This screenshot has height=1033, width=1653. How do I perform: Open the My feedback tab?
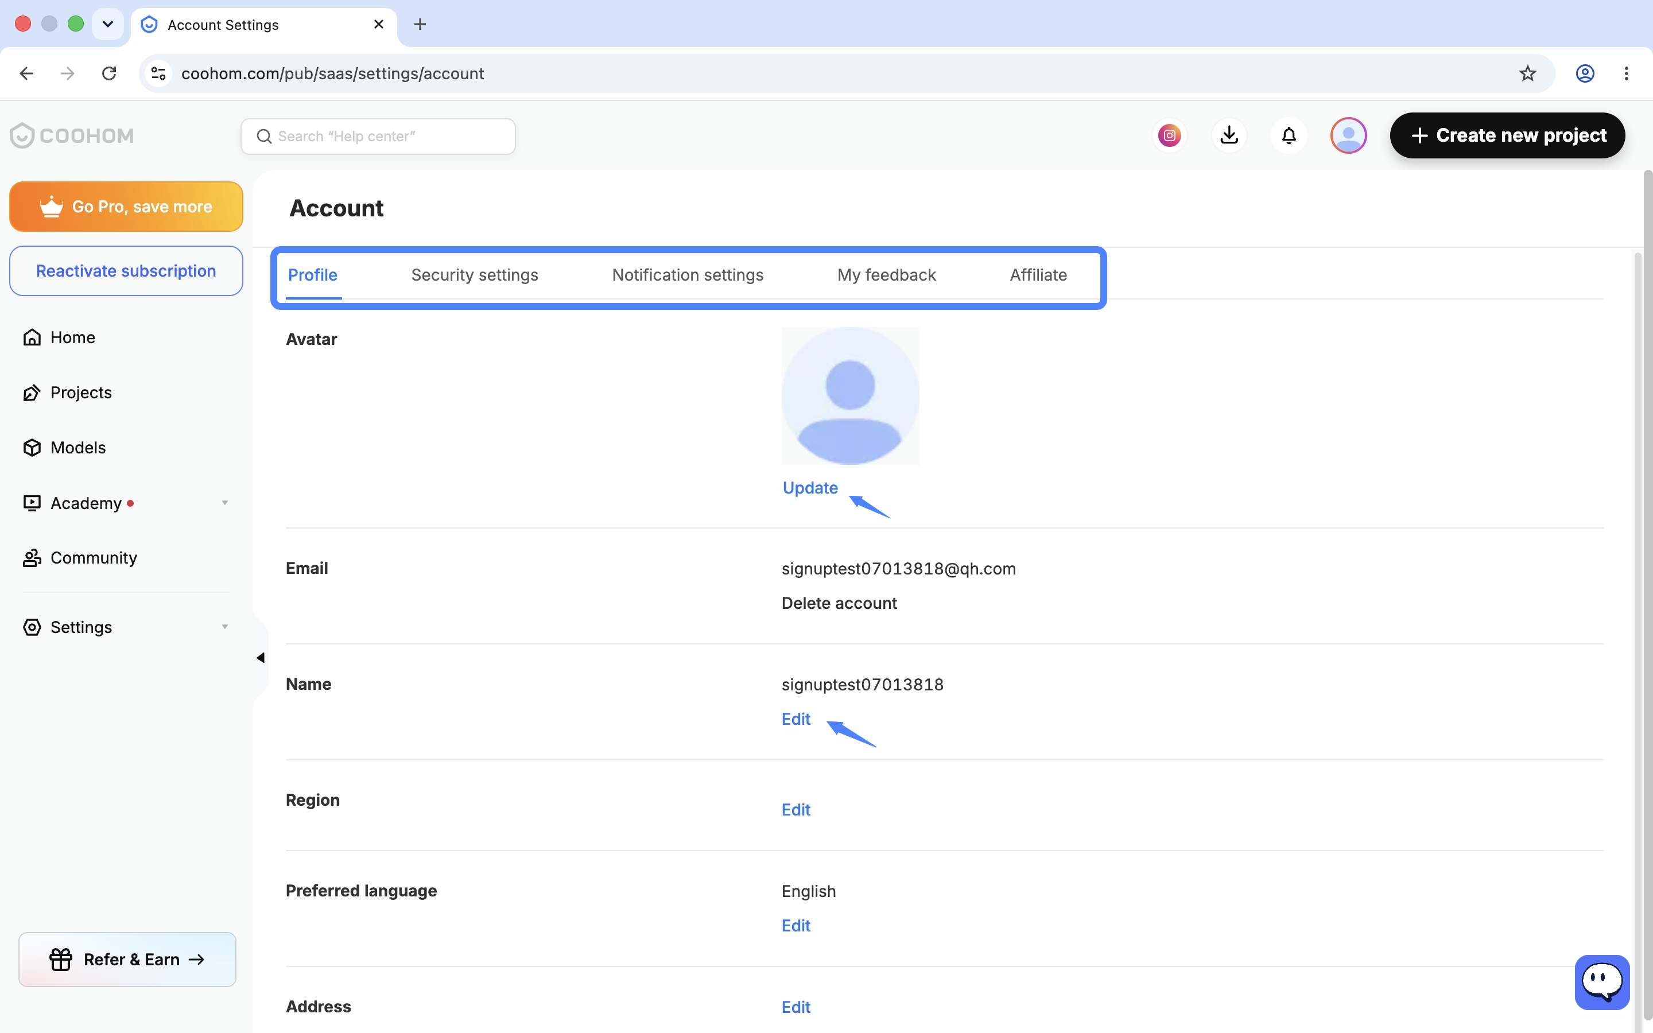[887, 275]
